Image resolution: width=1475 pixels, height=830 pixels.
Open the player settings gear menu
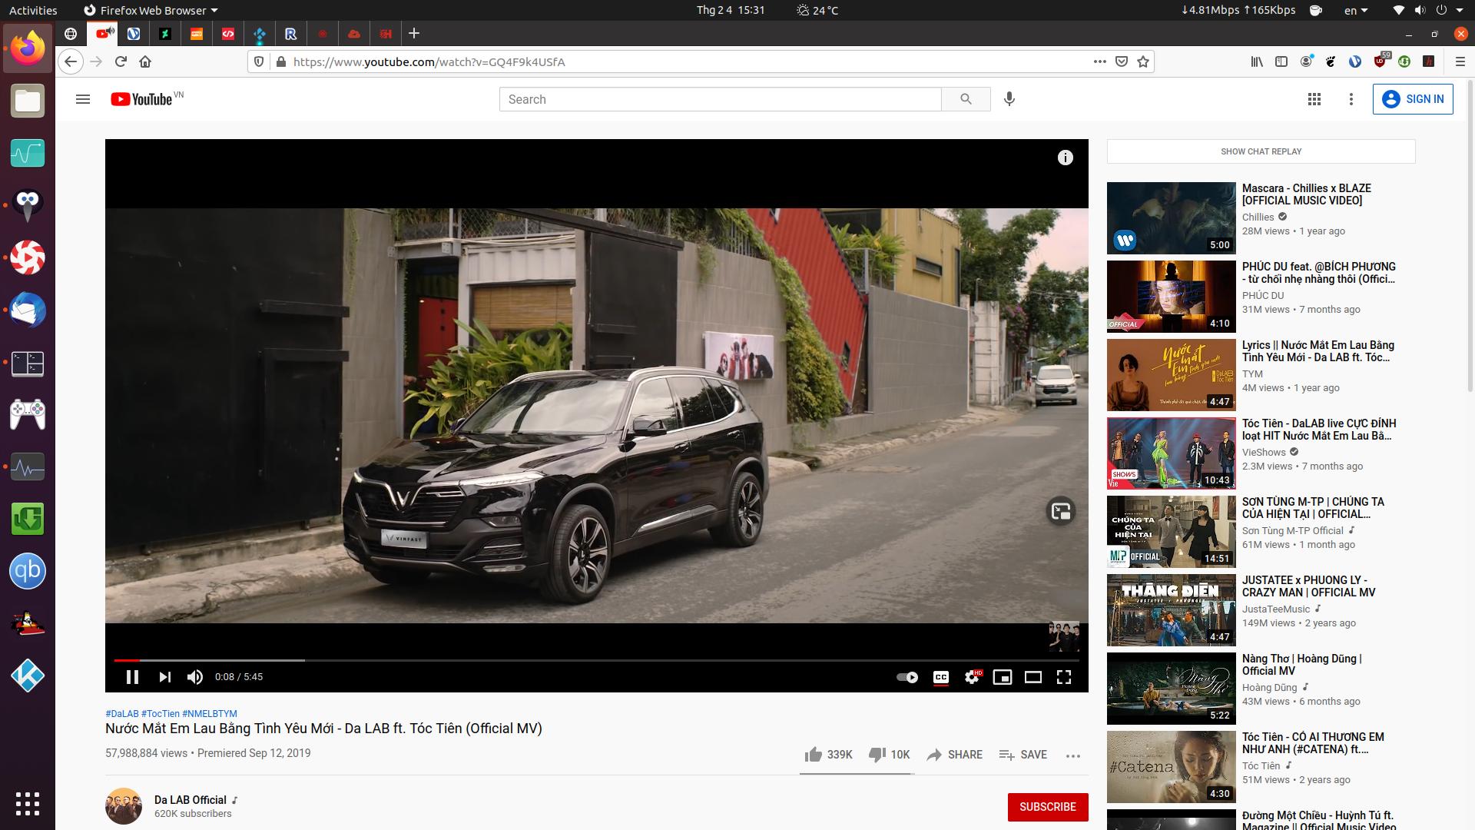click(x=972, y=677)
